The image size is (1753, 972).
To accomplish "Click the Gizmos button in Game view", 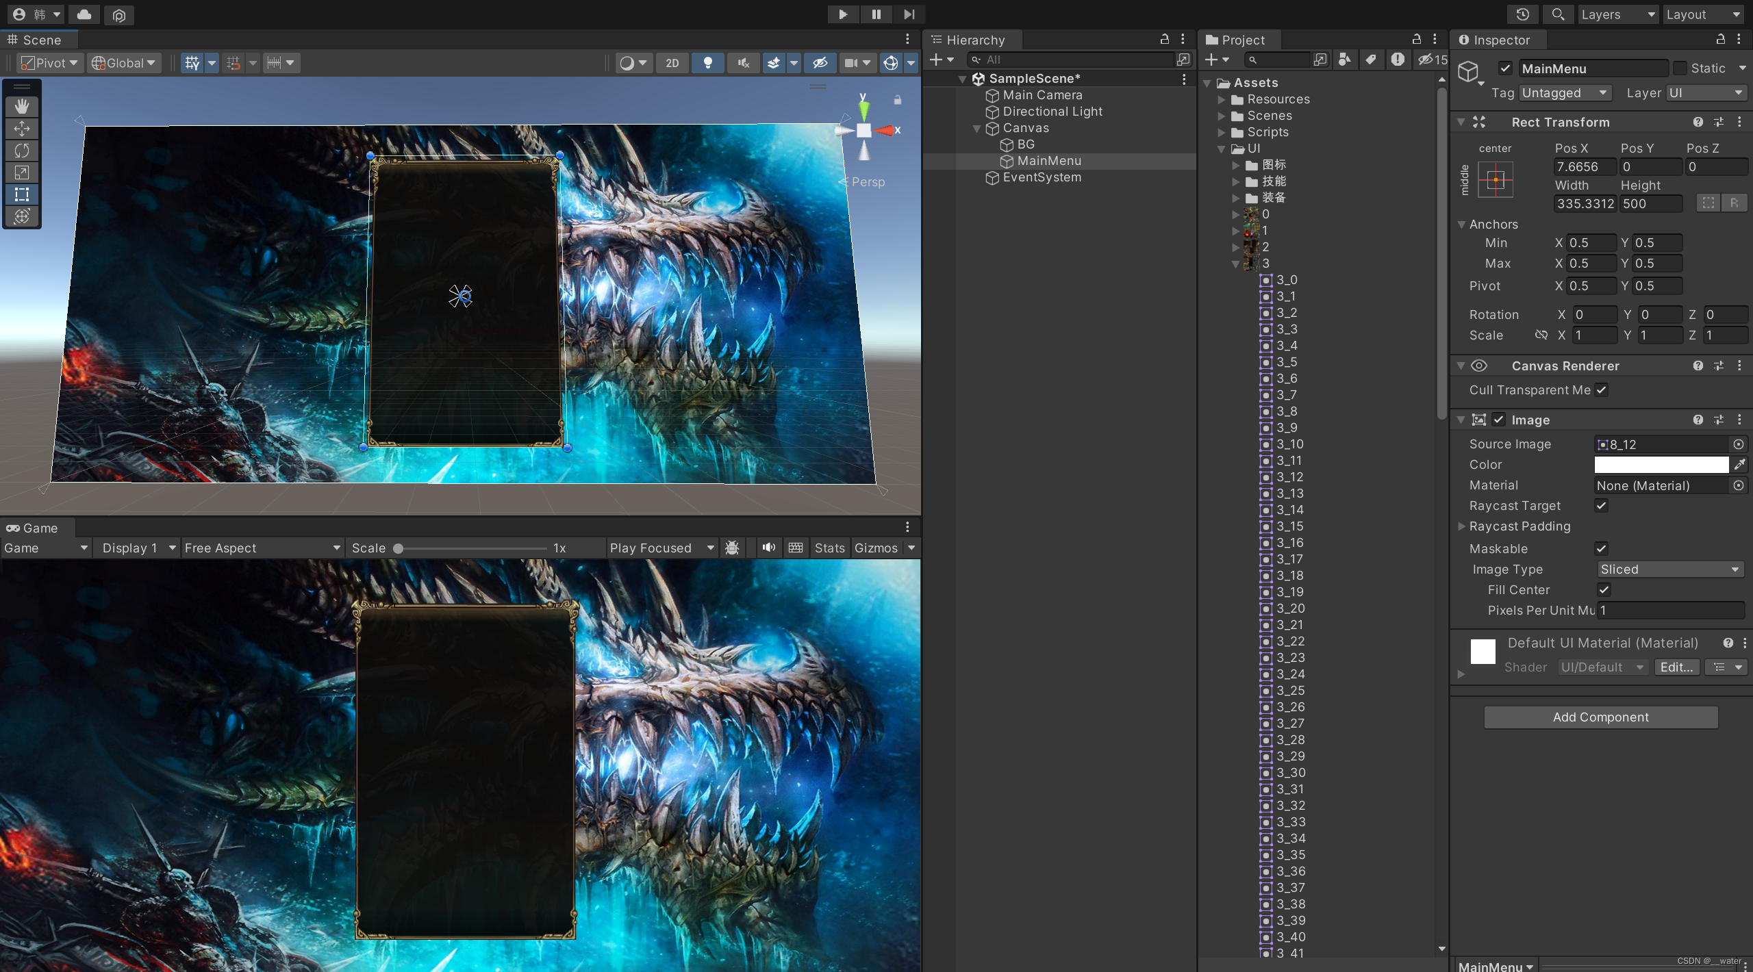I will pos(876,548).
